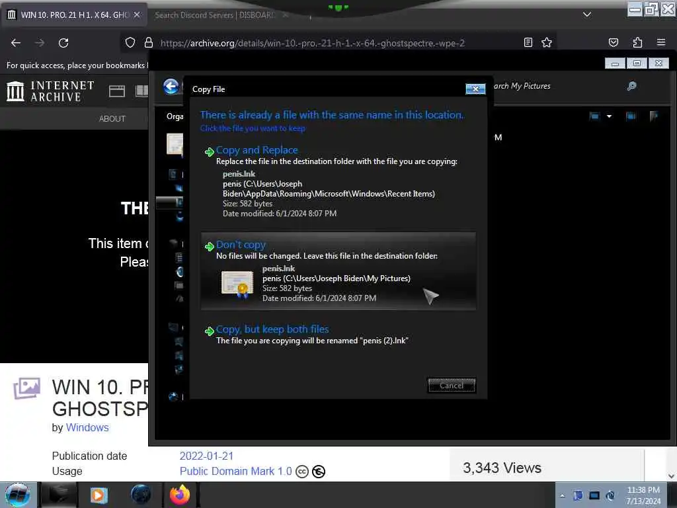Expand the view options dropdown arrow
This screenshot has width=677, height=508.
click(x=609, y=116)
